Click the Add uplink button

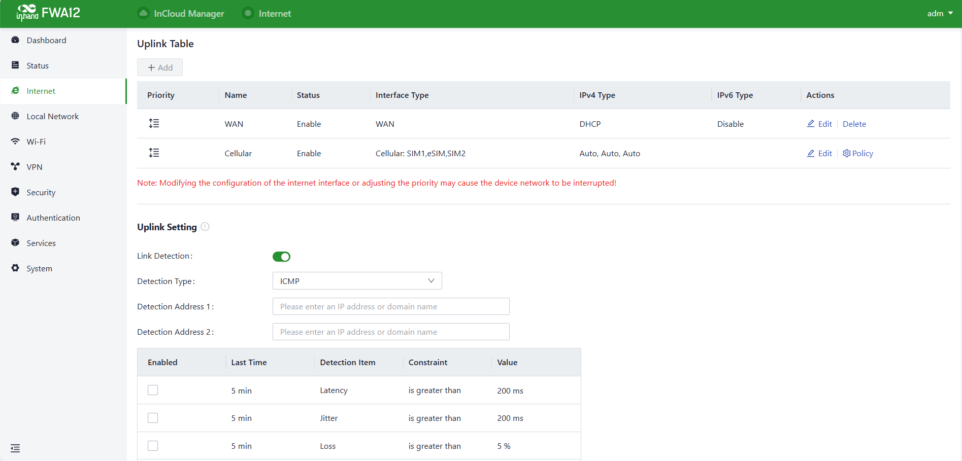[x=160, y=67]
